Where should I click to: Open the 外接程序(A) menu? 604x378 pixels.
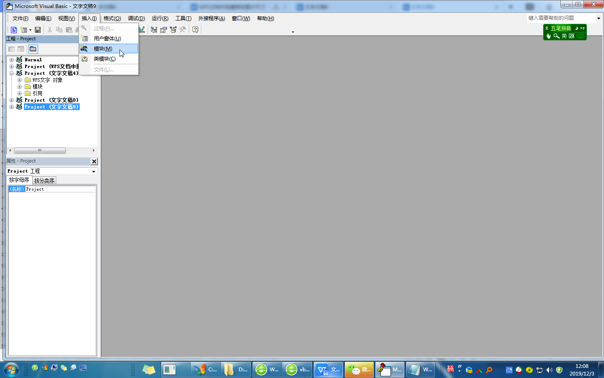click(x=211, y=18)
